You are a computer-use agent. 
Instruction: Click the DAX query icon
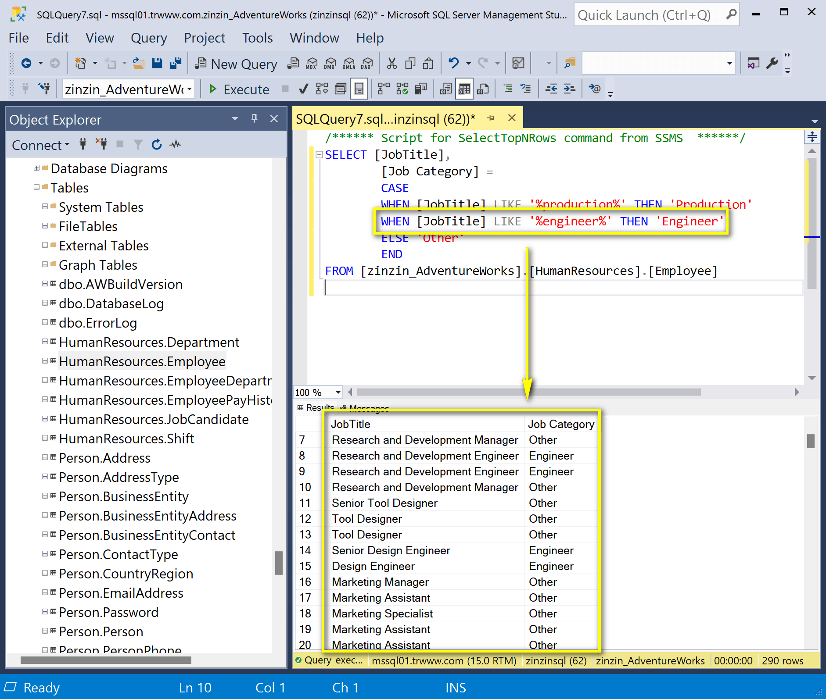(367, 64)
